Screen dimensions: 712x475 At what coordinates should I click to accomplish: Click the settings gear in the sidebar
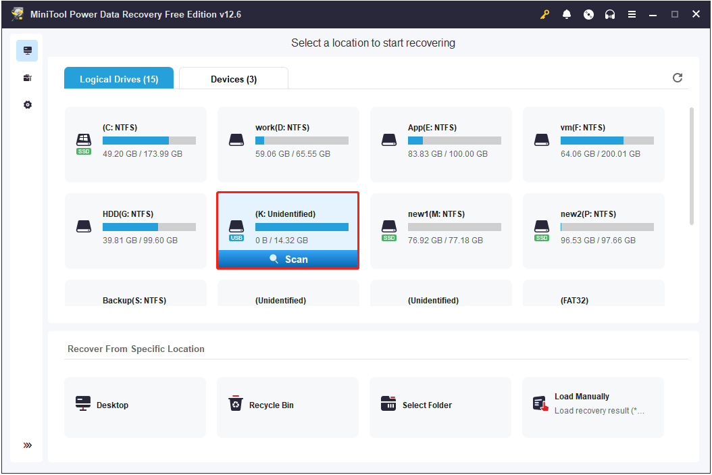tap(26, 104)
